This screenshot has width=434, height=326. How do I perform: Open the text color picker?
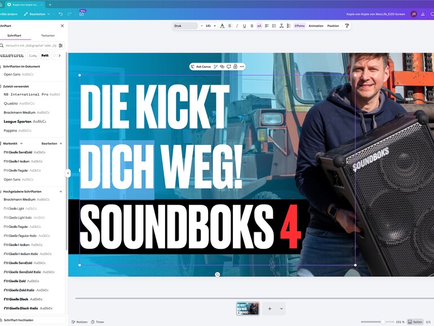click(222, 26)
